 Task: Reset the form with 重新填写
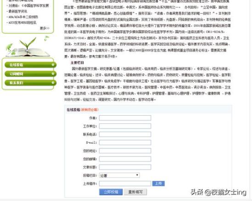click(x=135, y=192)
